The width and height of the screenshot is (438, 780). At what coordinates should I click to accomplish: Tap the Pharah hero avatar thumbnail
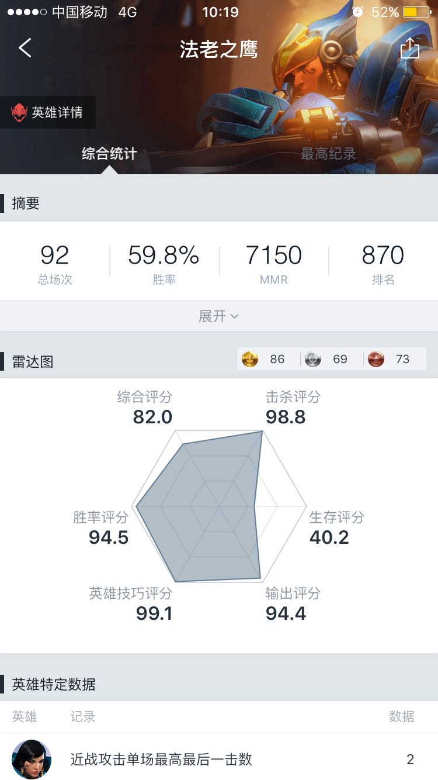click(32, 759)
